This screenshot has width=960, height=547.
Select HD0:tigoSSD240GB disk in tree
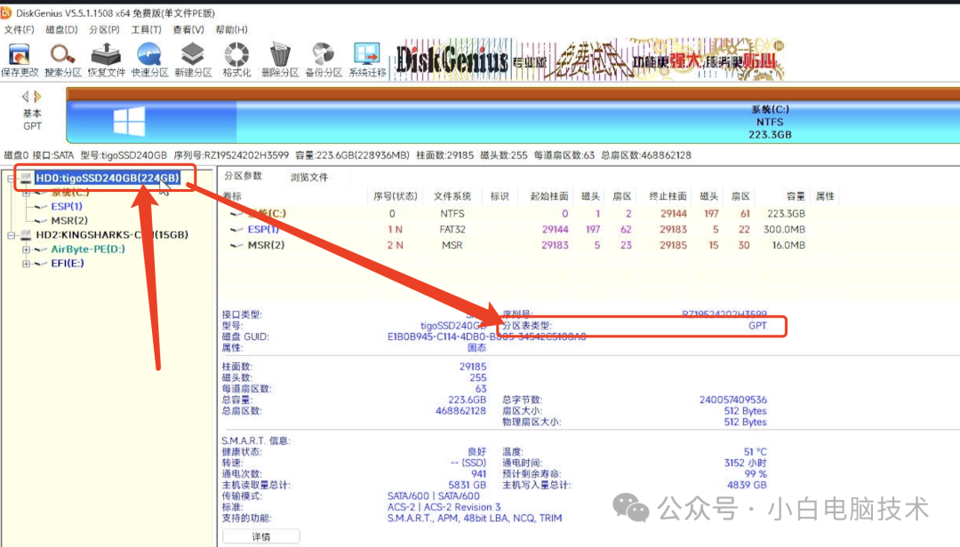pos(108,178)
